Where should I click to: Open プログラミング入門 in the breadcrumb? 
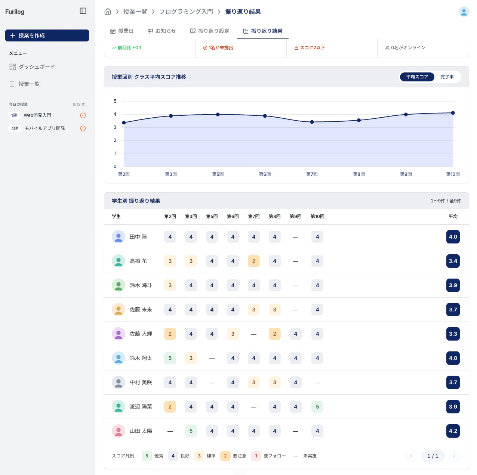coord(186,12)
